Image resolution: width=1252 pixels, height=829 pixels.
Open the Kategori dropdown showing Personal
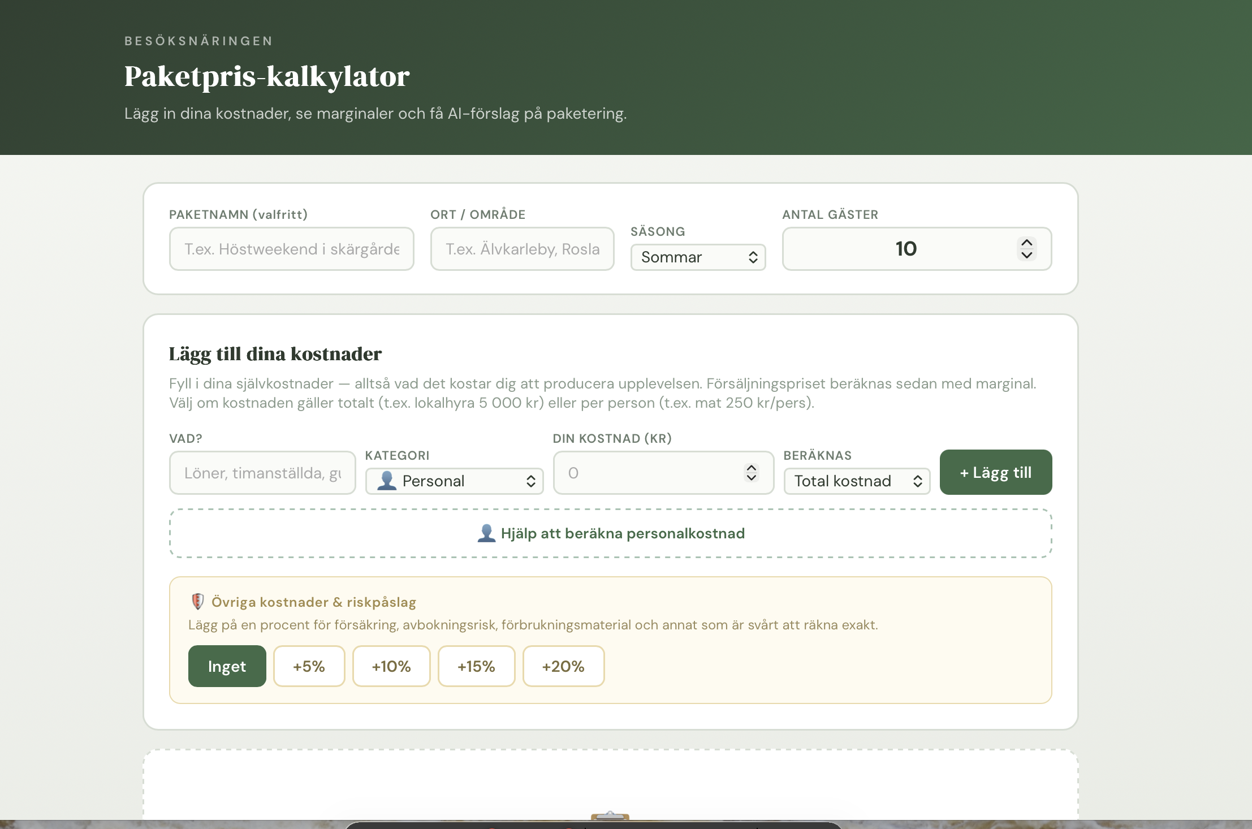(455, 481)
